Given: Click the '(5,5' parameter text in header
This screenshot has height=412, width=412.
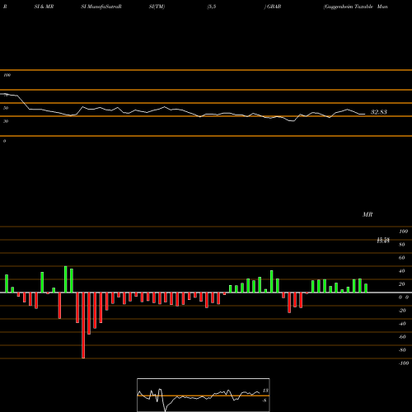Looking at the screenshot, I should 212,7.
